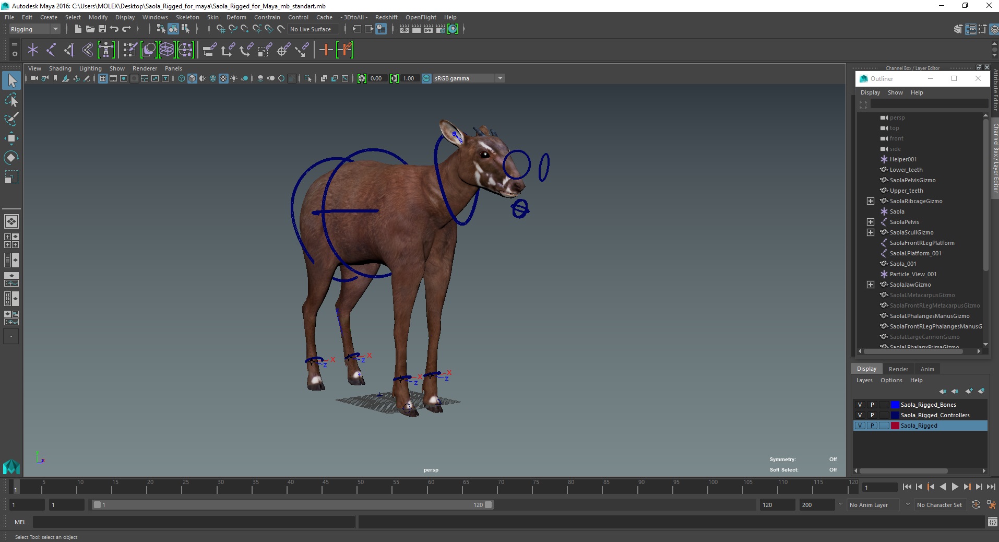The height and width of the screenshot is (542, 999).
Task: Step forward one frame
Action: [x=979, y=487]
